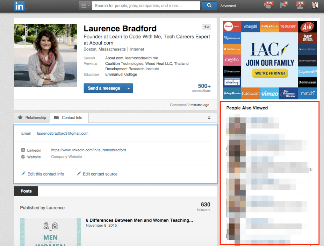This screenshot has height=246, width=324.
Task: Open the Send a message dropdown arrow
Action: 129,88
